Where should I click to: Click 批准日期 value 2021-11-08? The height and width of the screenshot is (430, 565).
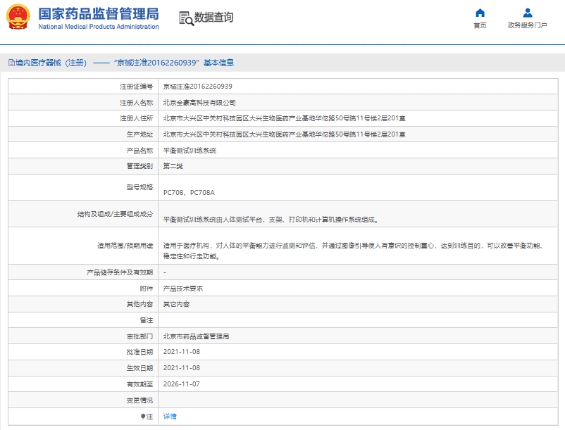[x=182, y=352]
